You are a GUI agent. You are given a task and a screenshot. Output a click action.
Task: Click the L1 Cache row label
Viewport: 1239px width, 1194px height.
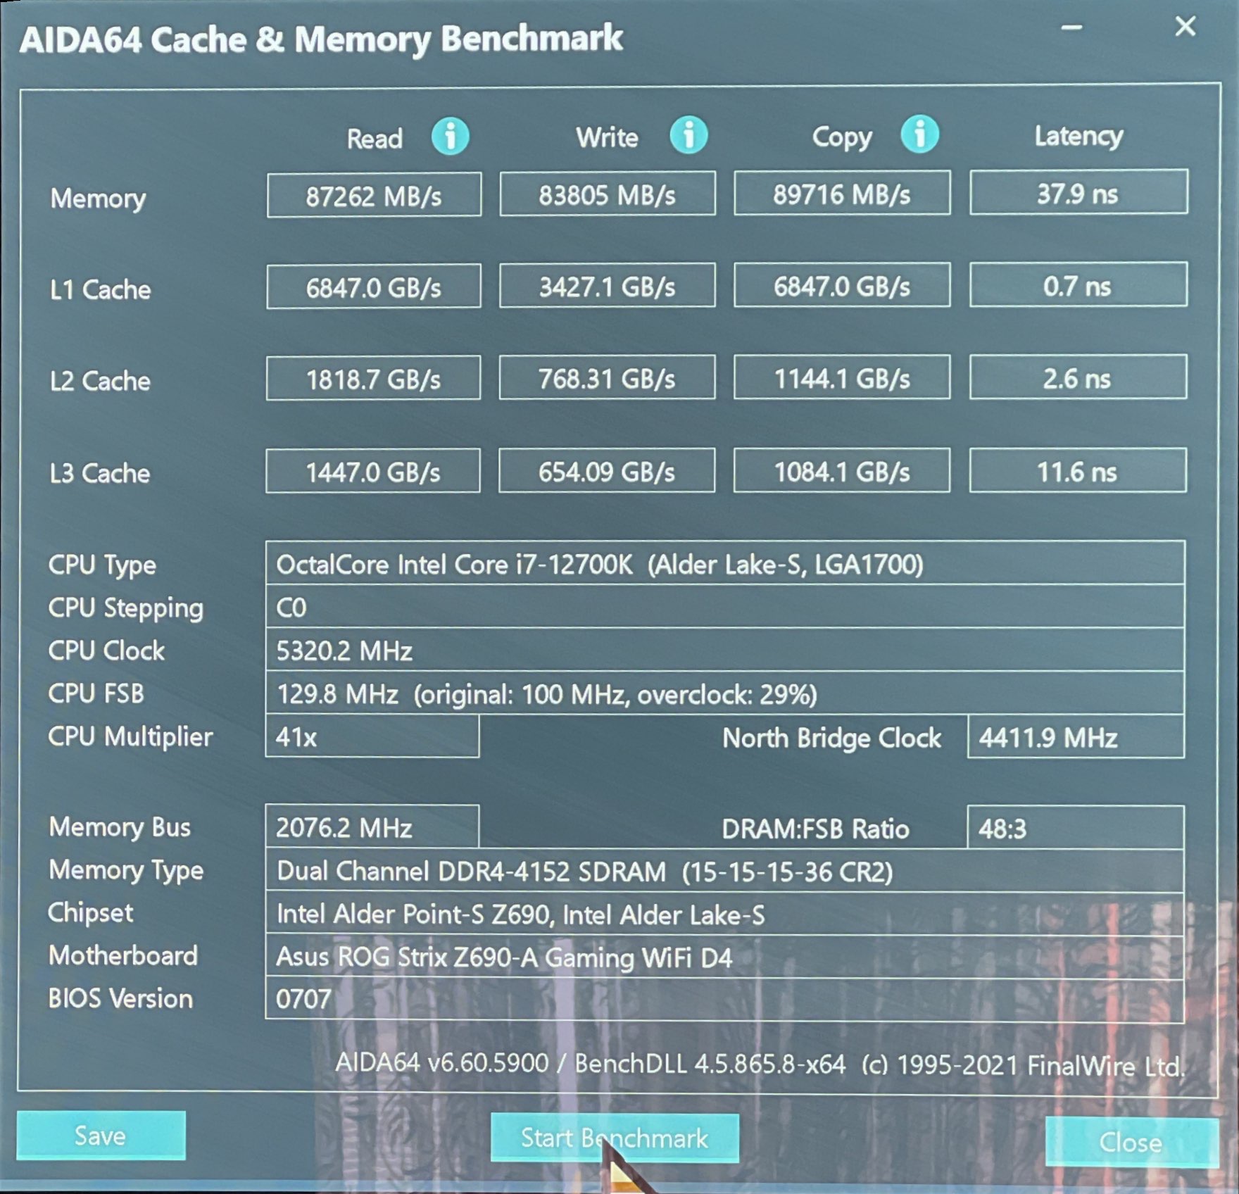[x=100, y=289]
